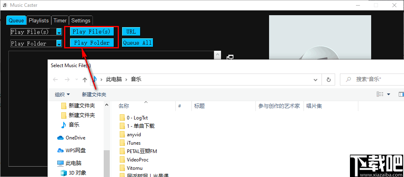Open the Settings tab

coord(81,20)
